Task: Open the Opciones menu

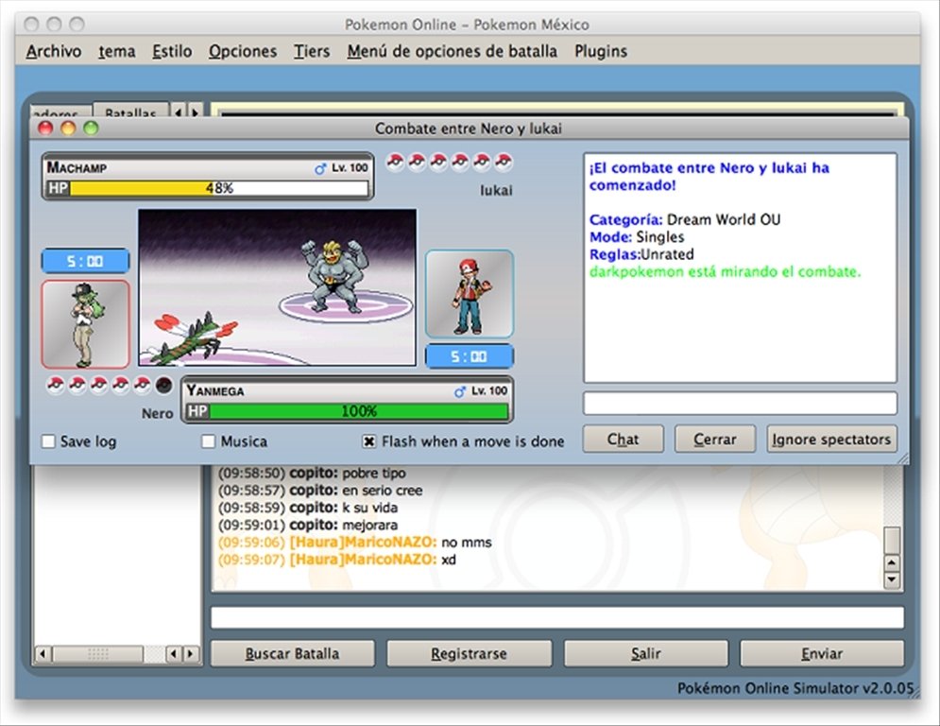Action: [x=242, y=52]
